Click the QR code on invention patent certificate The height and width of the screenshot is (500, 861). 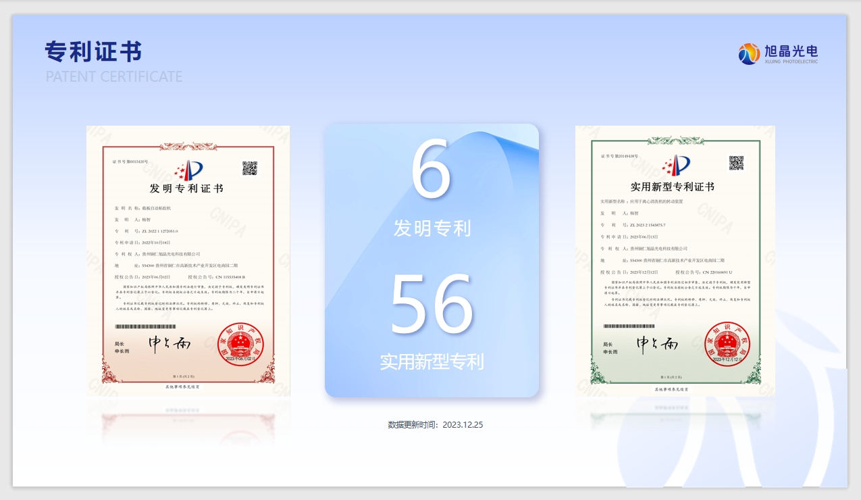(x=250, y=168)
